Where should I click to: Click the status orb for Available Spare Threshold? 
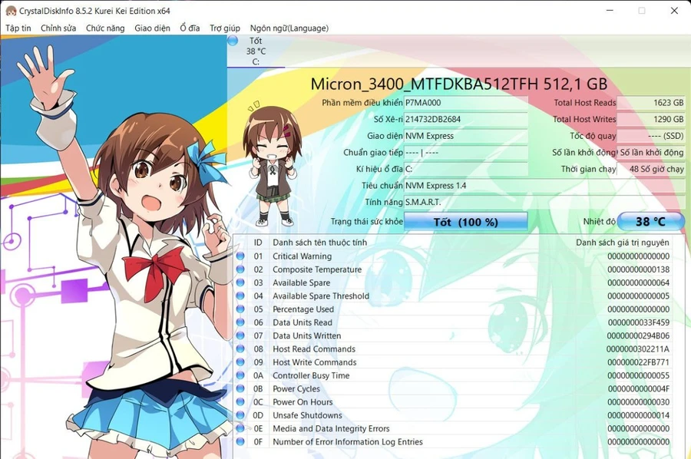click(x=240, y=296)
